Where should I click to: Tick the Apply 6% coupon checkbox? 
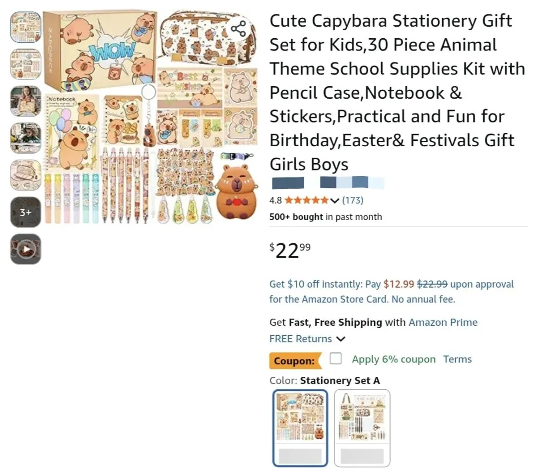[335, 358]
